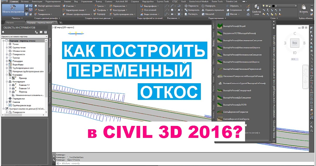This screenshot has width=316, height=166.
Task: Select СнятьДорожноеПокрытие subassembly
Action: (x=233, y=112)
